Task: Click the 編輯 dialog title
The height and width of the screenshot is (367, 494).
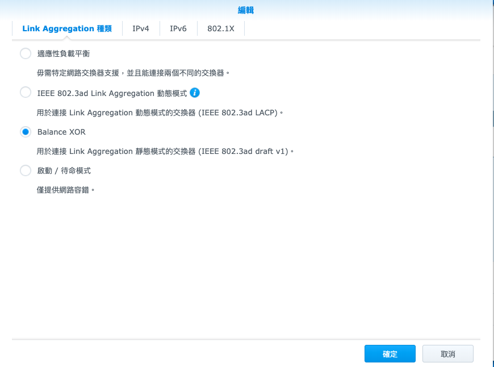Action: 246,10
